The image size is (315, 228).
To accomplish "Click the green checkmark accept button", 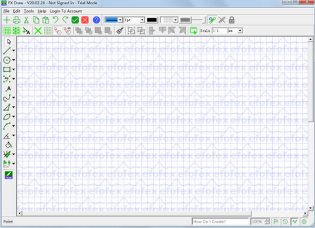I will pos(75,20).
